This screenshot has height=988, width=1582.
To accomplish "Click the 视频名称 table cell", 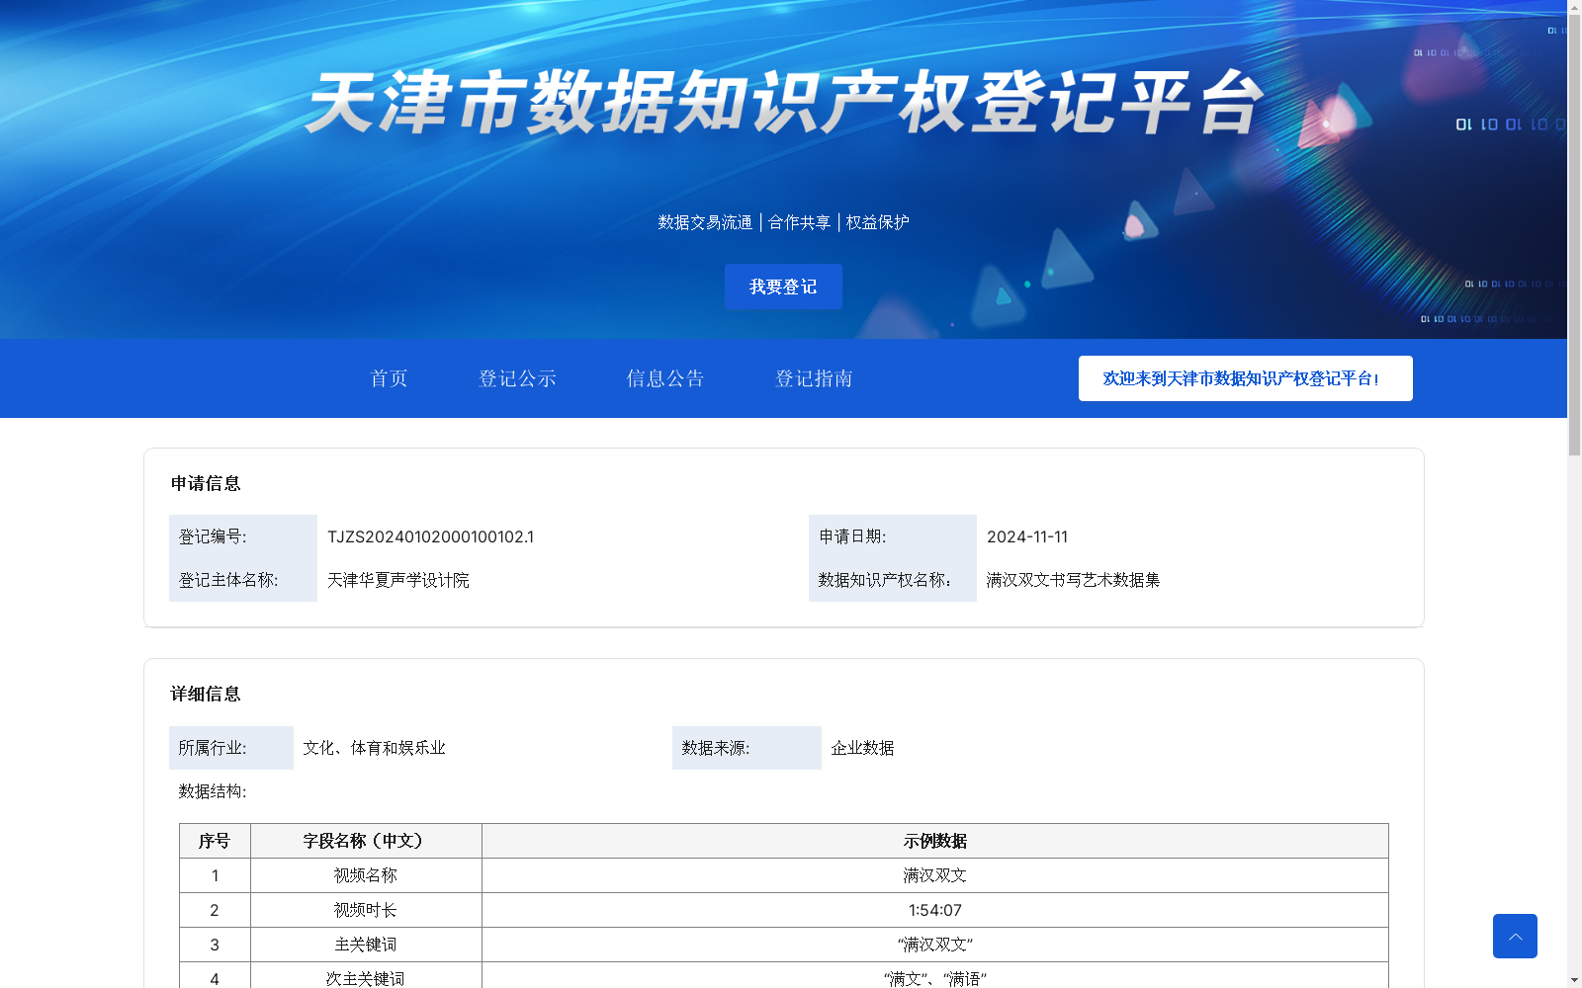I will tap(366, 875).
